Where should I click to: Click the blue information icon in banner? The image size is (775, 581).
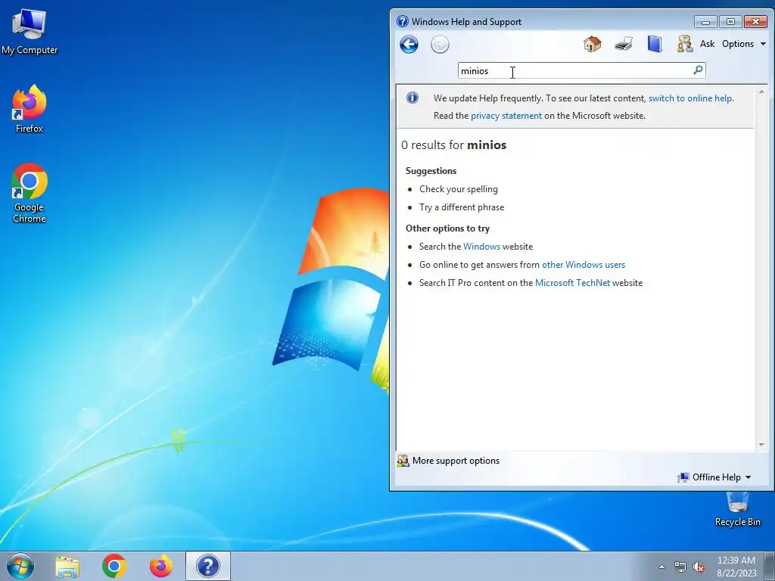point(412,98)
